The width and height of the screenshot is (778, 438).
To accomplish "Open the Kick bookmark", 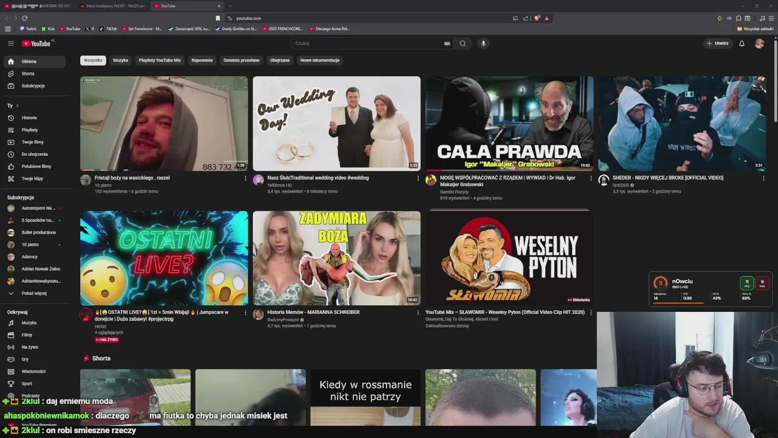I will coord(48,29).
